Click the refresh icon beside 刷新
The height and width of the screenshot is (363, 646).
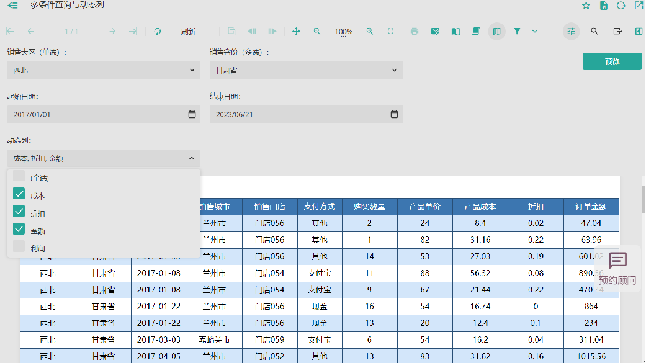(x=158, y=31)
